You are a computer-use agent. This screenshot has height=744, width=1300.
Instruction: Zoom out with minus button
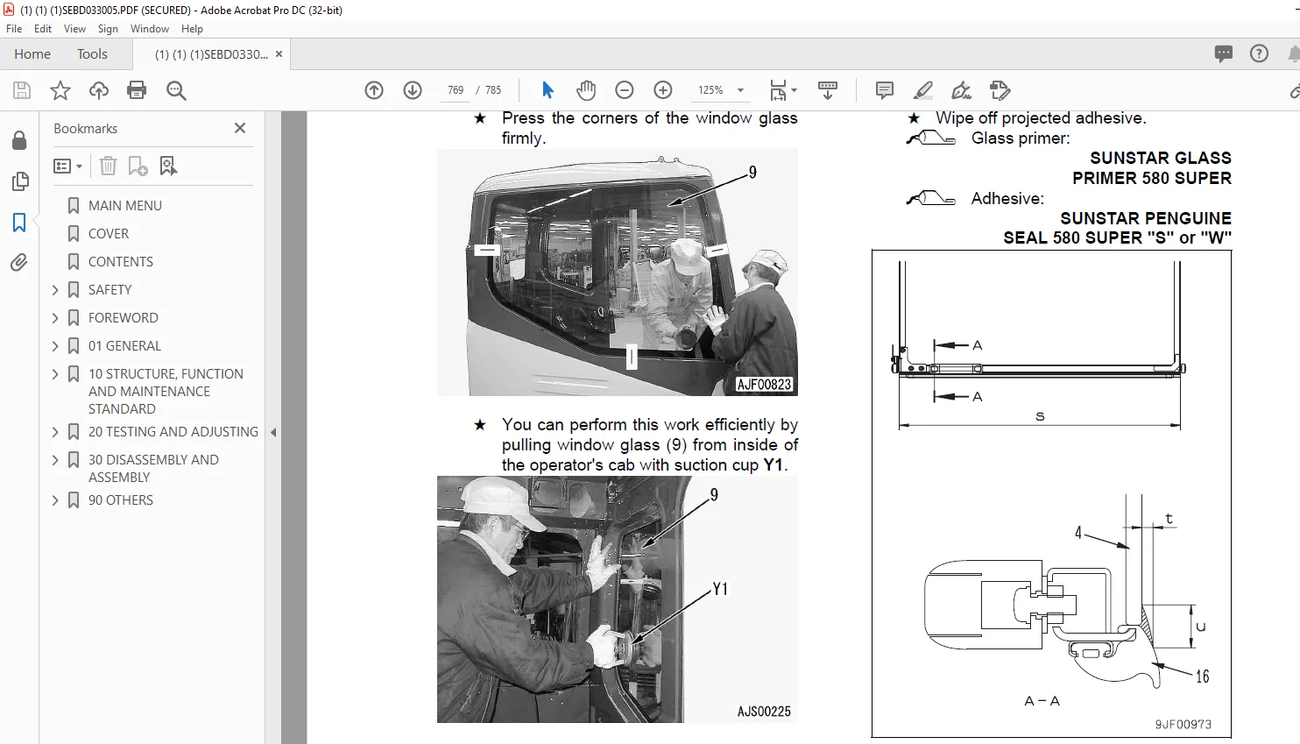coord(625,90)
